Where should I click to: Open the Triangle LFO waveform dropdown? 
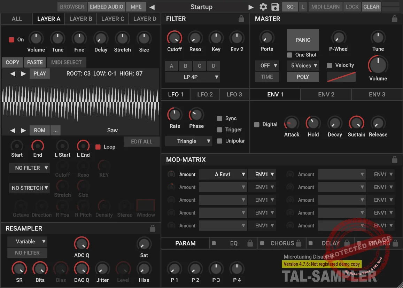[x=188, y=141]
